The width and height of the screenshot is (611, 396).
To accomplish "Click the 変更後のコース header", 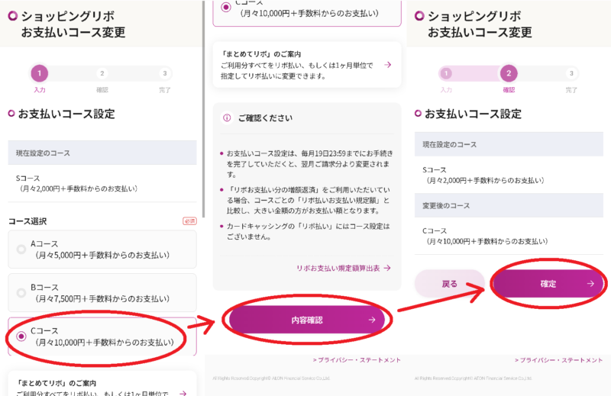I will [x=509, y=205].
